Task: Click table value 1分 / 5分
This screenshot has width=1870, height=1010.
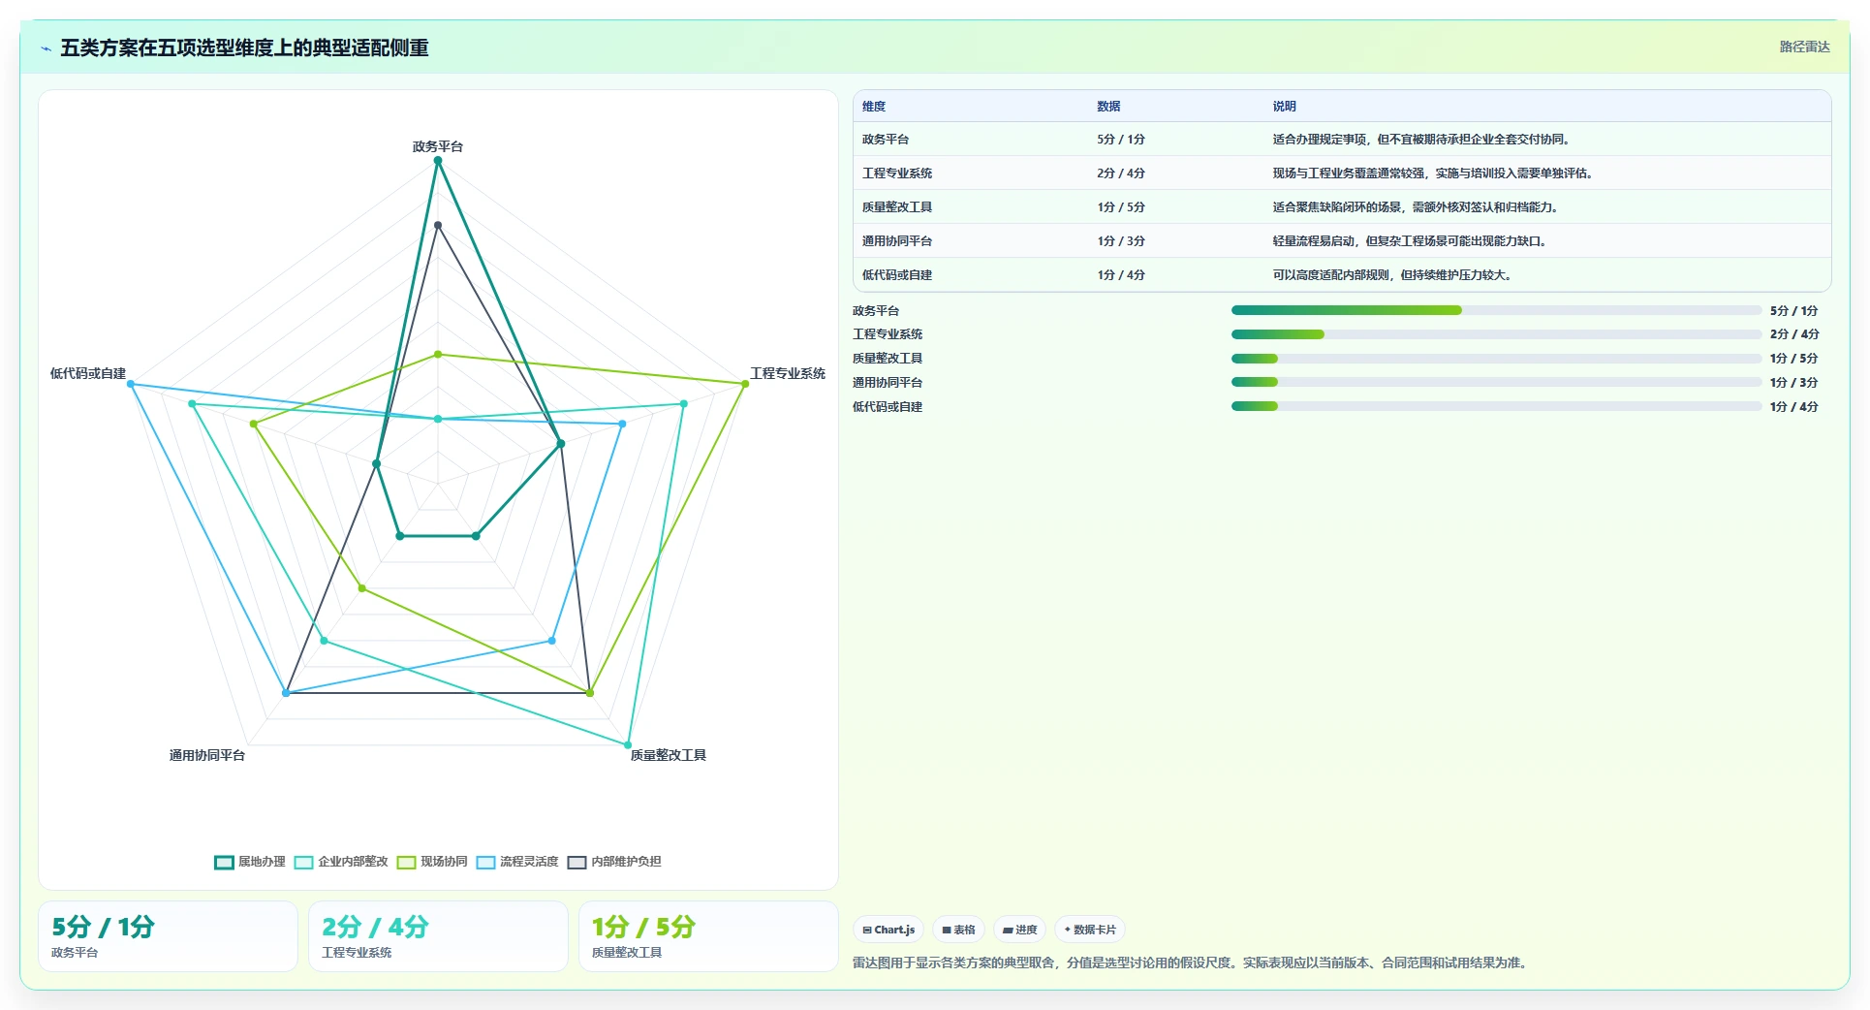Action: click(1121, 207)
